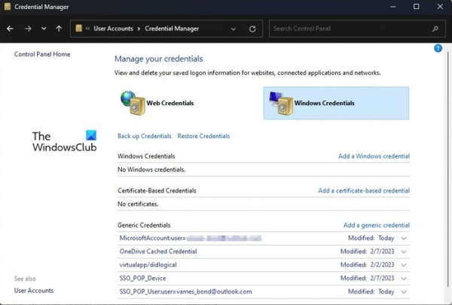Click Credential Manager in the address breadcrumb
Image resolution: width=452 pixels, height=305 pixels.
(x=172, y=29)
